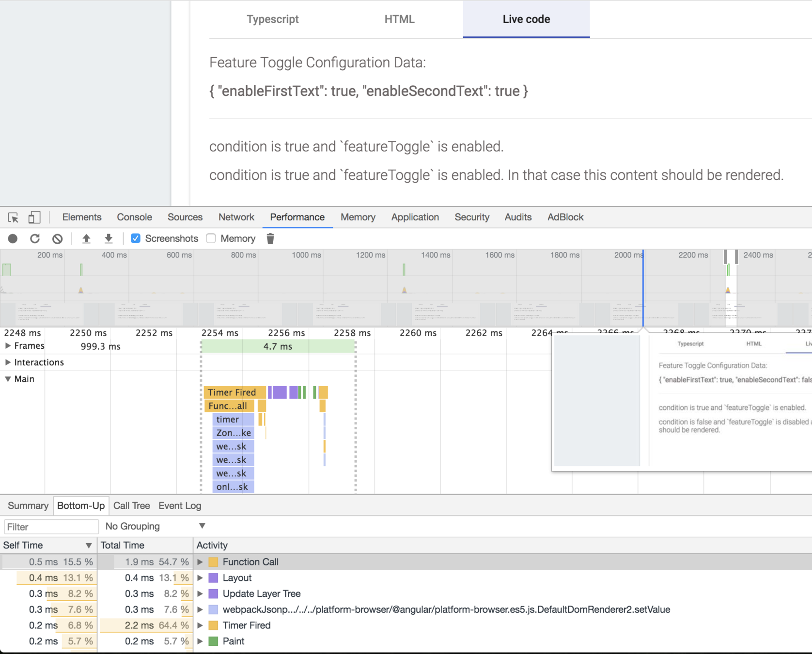The width and height of the screenshot is (812, 654).
Task: Switch to the HTML tab
Action: click(x=400, y=19)
